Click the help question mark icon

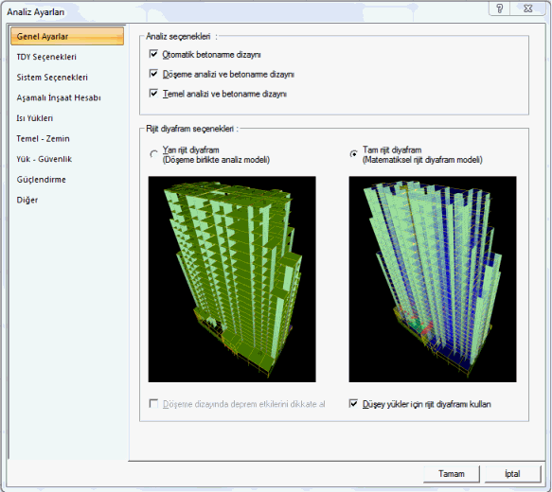click(x=500, y=9)
